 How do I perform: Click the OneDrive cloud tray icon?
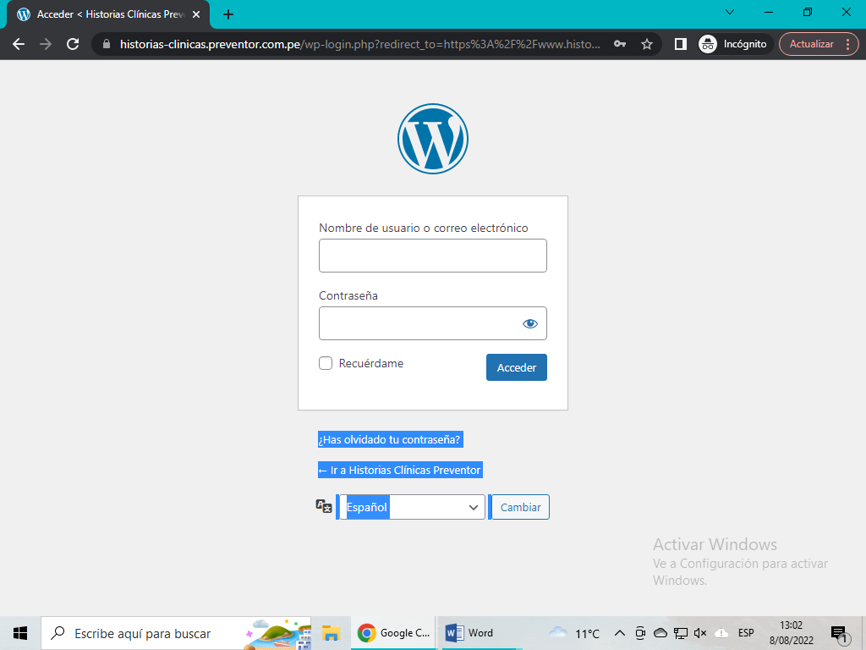click(x=660, y=633)
